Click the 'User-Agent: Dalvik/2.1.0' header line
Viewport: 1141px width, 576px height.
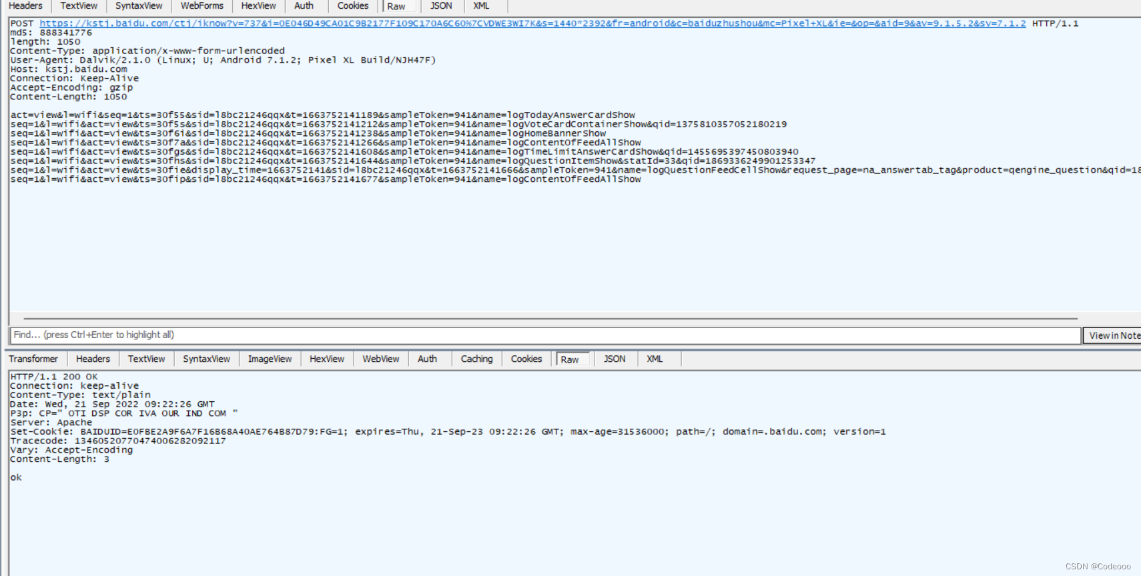(x=223, y=60)
